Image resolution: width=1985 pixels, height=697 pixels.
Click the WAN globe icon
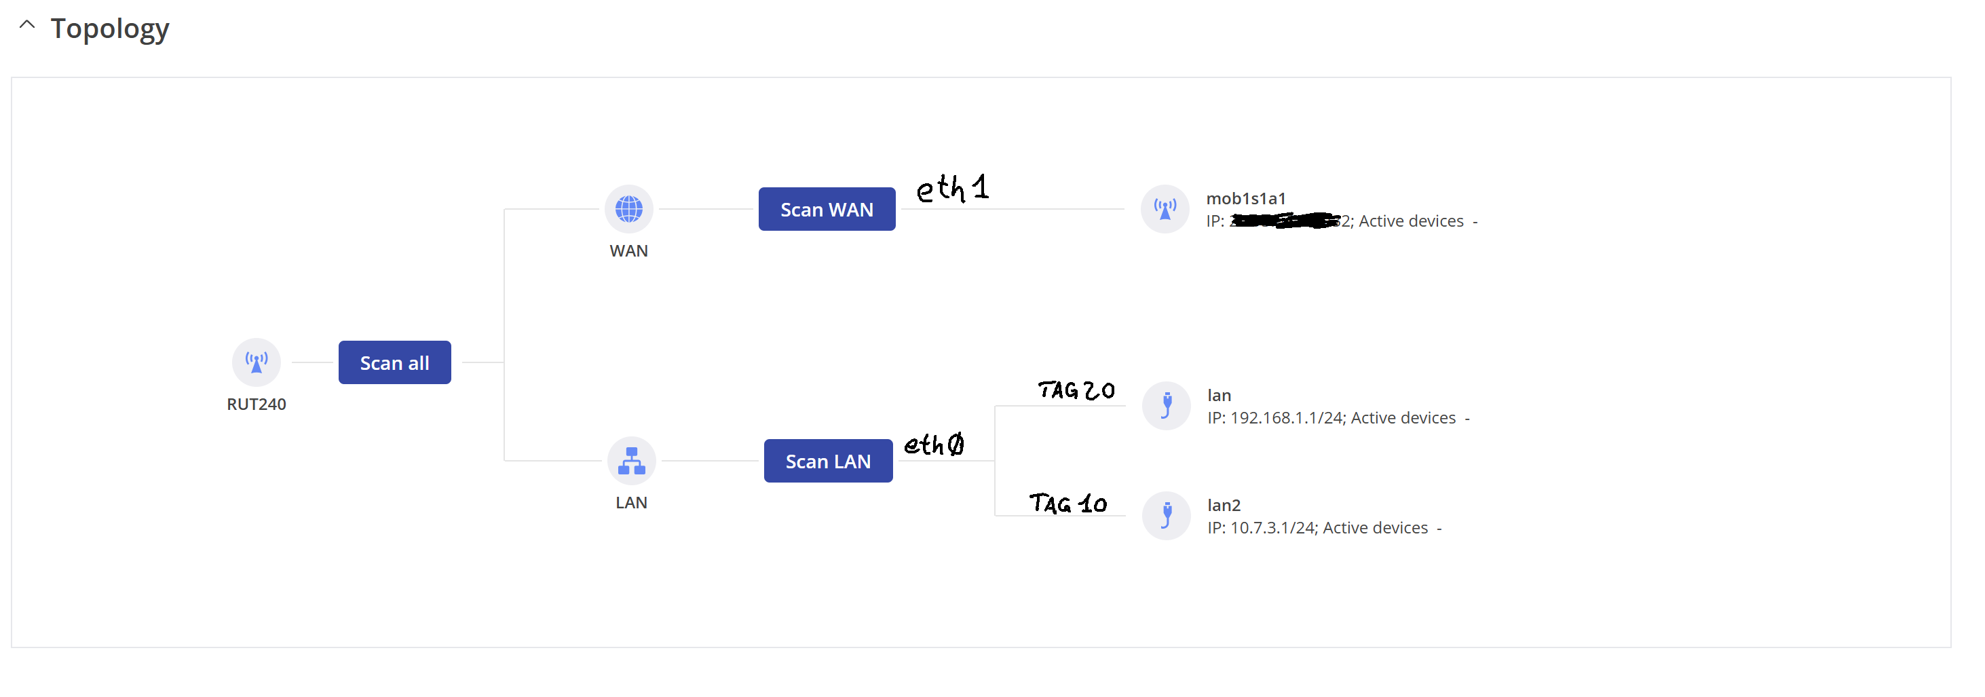(628, 209)
